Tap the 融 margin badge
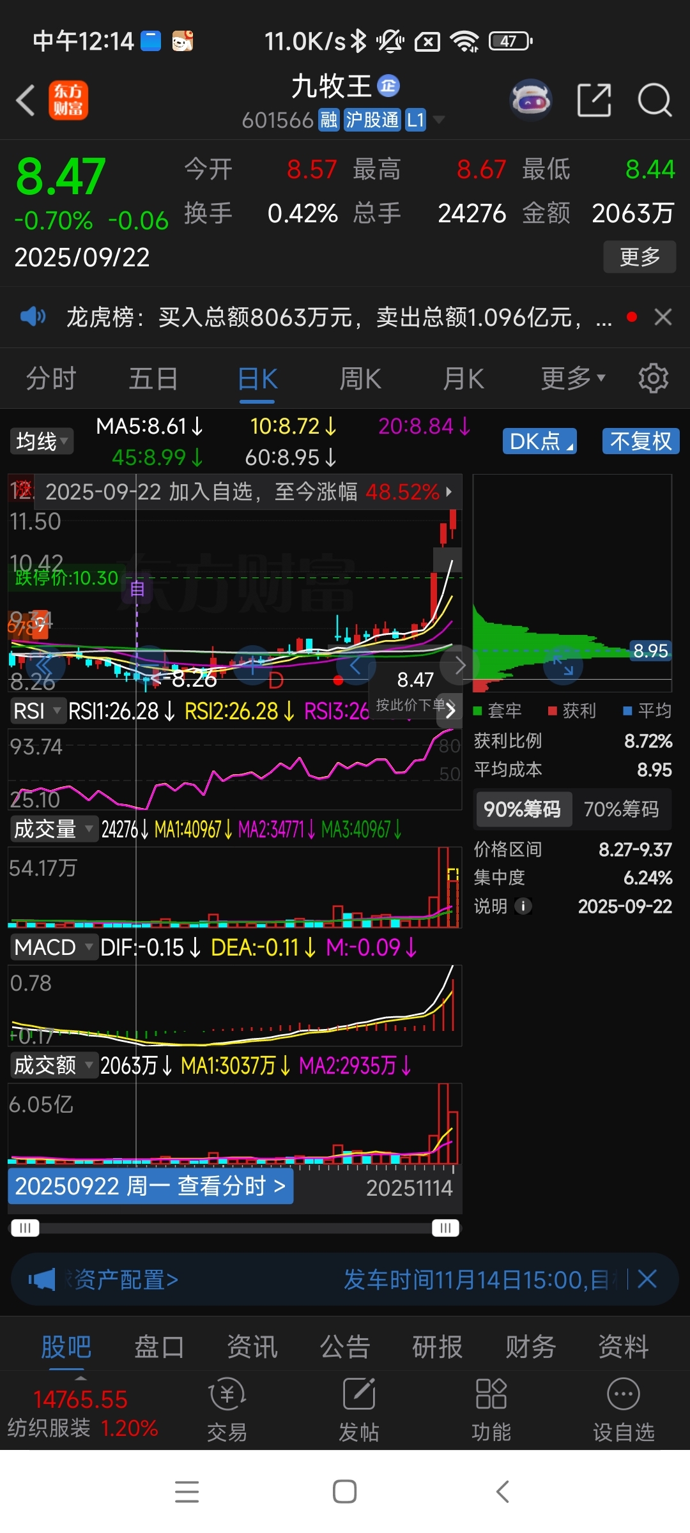This screenshot has width=690, height=1533. (x=328, y=119)
